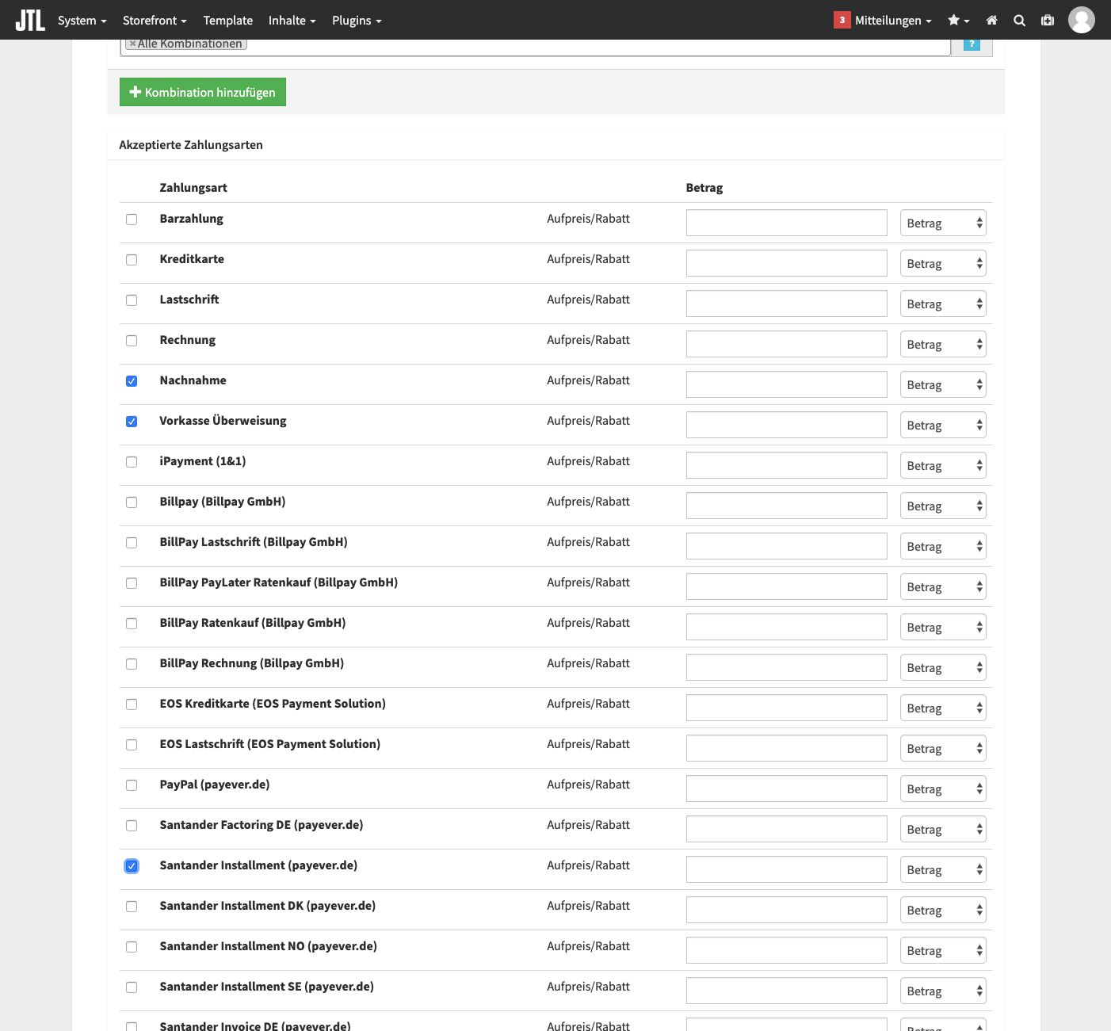Open Betrag dropdown for PayPal (payever.de)
This screenshot has width=1111, height=1031.
[x=943, y=789]
